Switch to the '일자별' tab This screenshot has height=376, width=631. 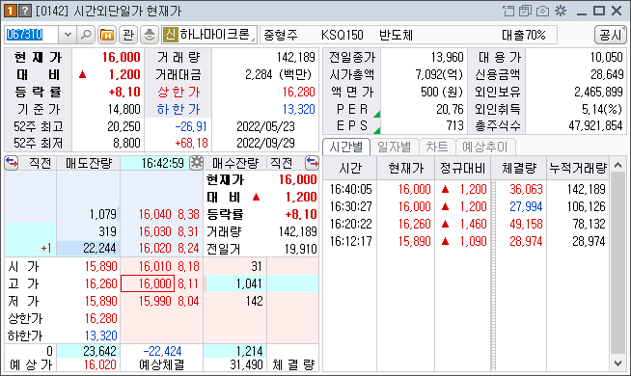click(x=394, y=148)
